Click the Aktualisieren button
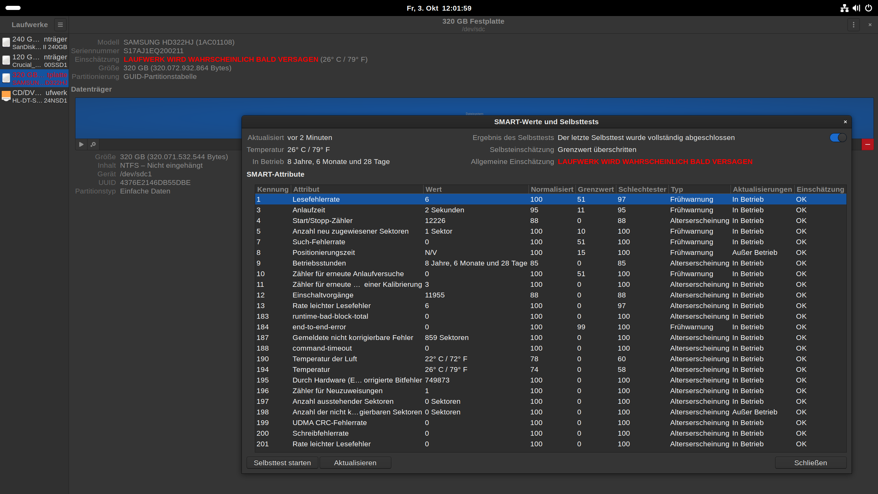The height and width of the screenshot is (494, 878). point(355,463)
